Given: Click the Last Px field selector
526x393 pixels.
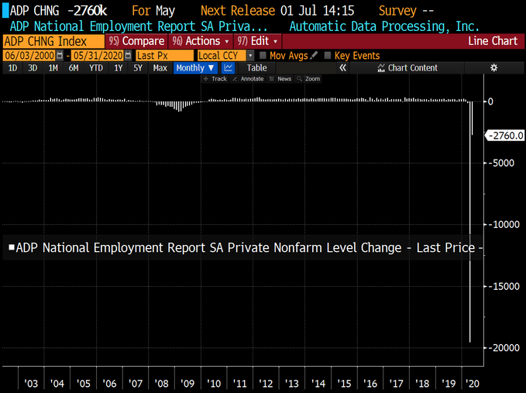Looking at the screenshot, I should (164, 55).
